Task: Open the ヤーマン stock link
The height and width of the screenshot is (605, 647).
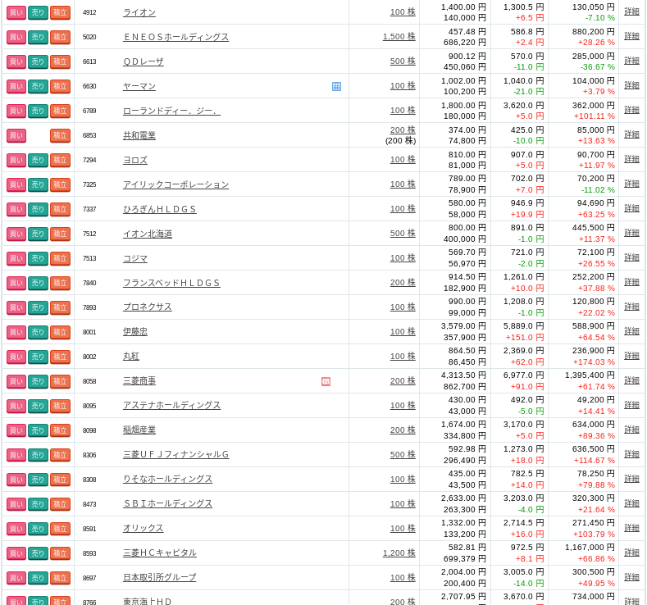Action: point(139,86)
